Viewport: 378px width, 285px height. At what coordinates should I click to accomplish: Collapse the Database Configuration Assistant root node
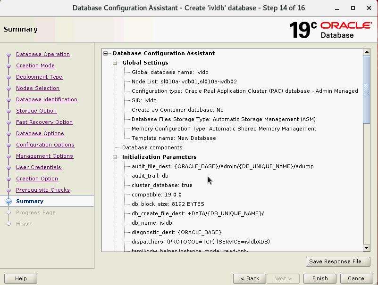tap(106, 53)
